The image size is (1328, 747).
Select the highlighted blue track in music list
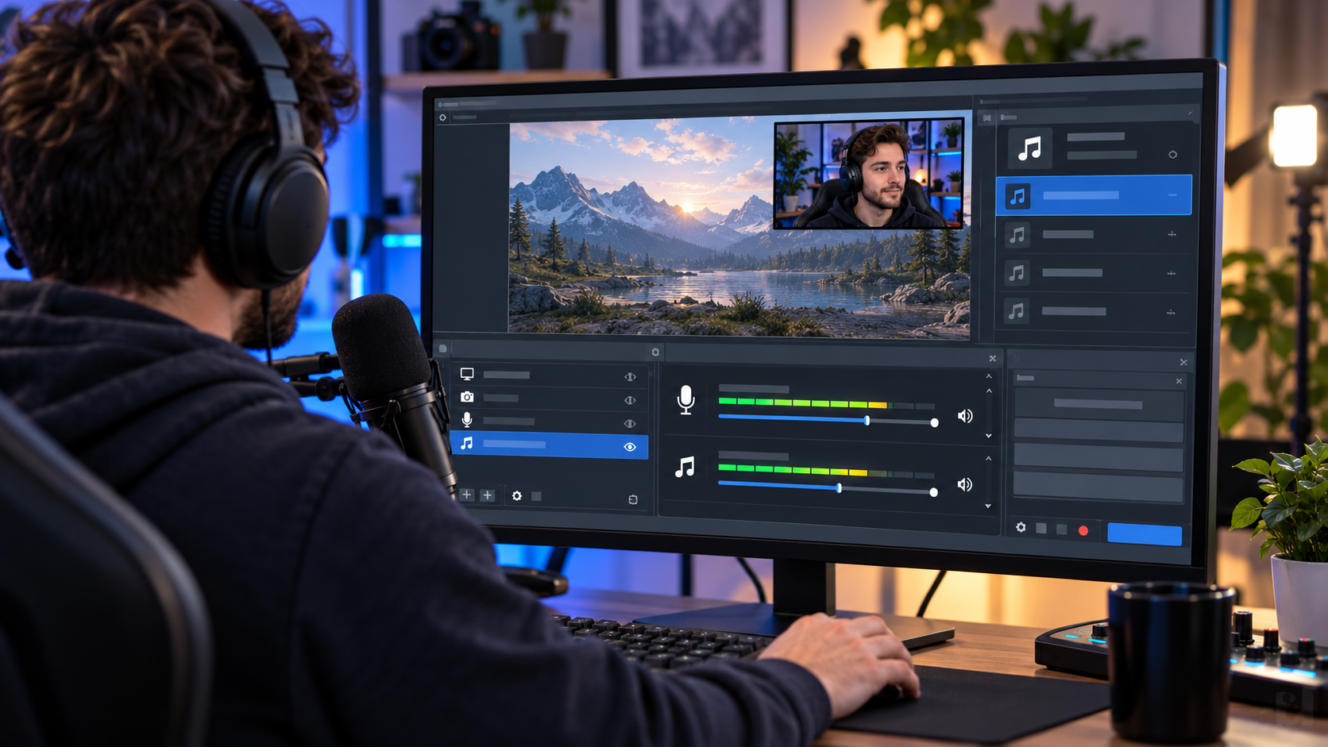point(1094,195)
